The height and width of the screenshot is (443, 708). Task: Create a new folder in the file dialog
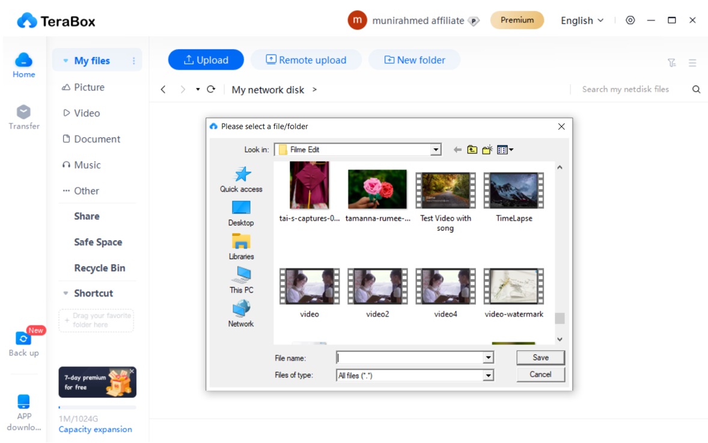tap(487, 149)
